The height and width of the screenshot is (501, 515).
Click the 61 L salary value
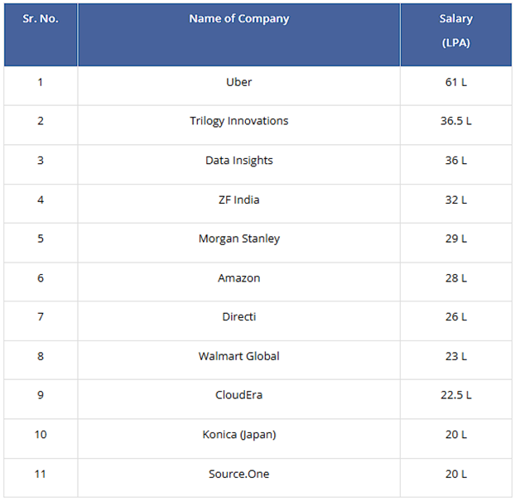[455, 82]
